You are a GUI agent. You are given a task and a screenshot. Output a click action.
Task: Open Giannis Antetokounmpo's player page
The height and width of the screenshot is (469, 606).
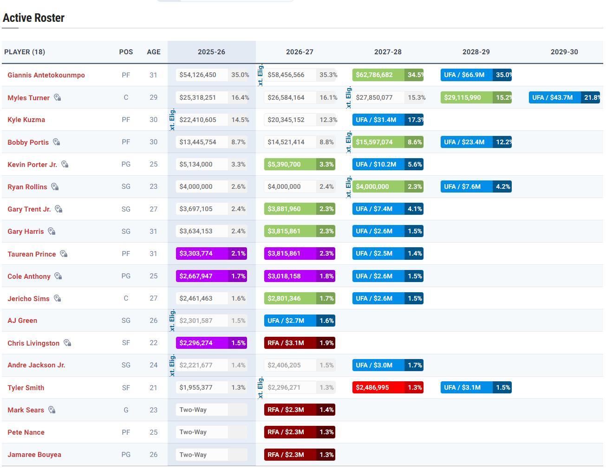[46, 75]
